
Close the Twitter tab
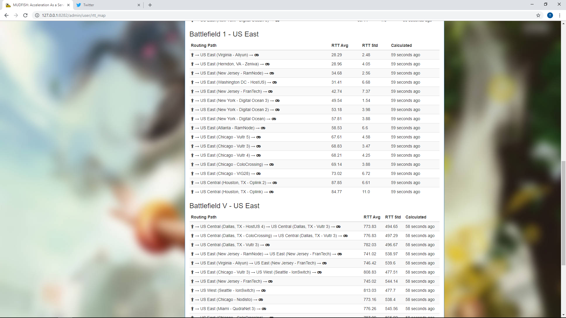(139, 5)
